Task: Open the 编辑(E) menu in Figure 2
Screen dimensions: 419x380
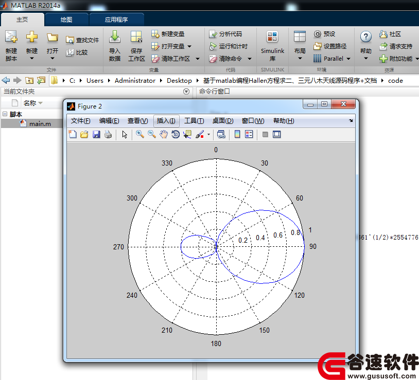Action: 109,121
